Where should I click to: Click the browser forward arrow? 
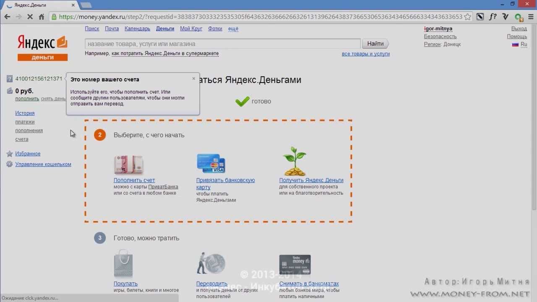click(x=18, y=17)
